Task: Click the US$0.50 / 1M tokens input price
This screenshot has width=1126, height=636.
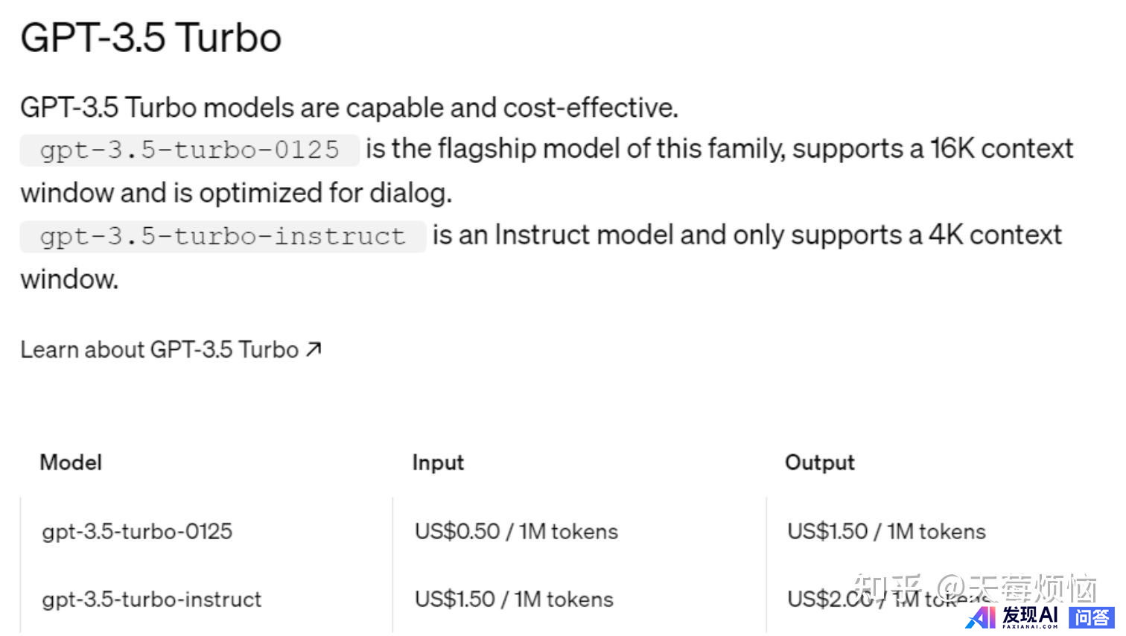Action: 516,532
